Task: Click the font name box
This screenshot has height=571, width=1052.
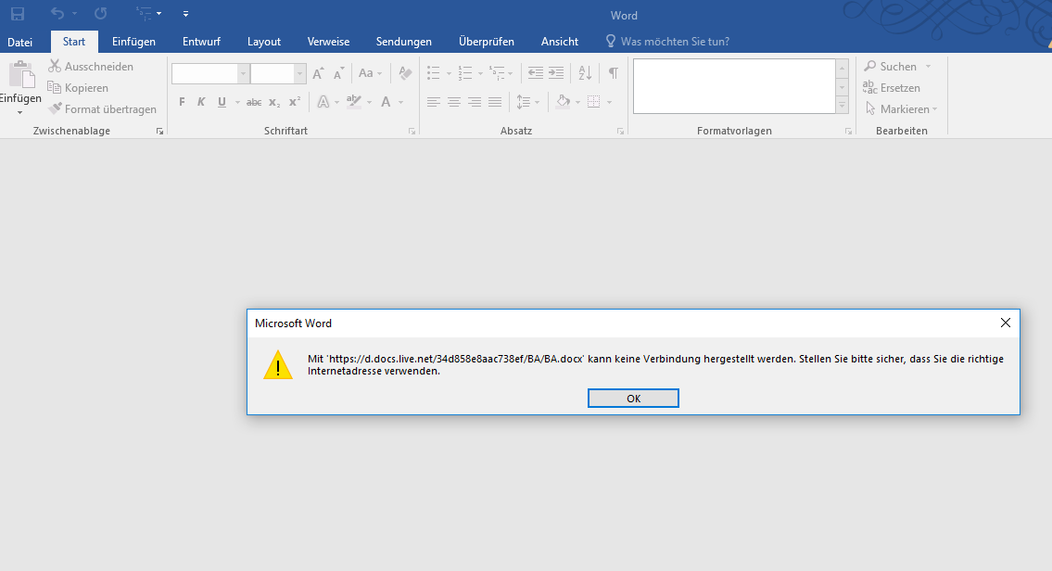Action: (205, 74)
